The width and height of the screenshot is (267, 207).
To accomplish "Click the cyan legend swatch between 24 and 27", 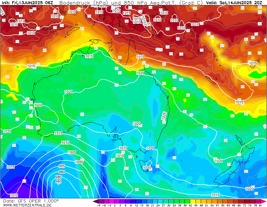I will (160, 201).
